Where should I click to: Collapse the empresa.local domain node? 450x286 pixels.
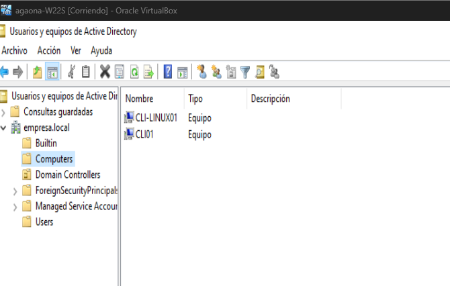4,128
